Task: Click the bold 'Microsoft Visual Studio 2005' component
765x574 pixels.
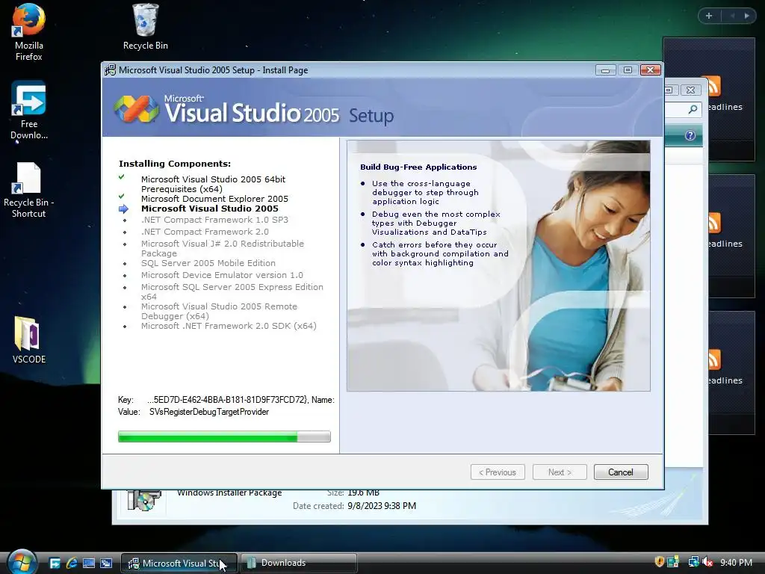Action: pos(210,209)
